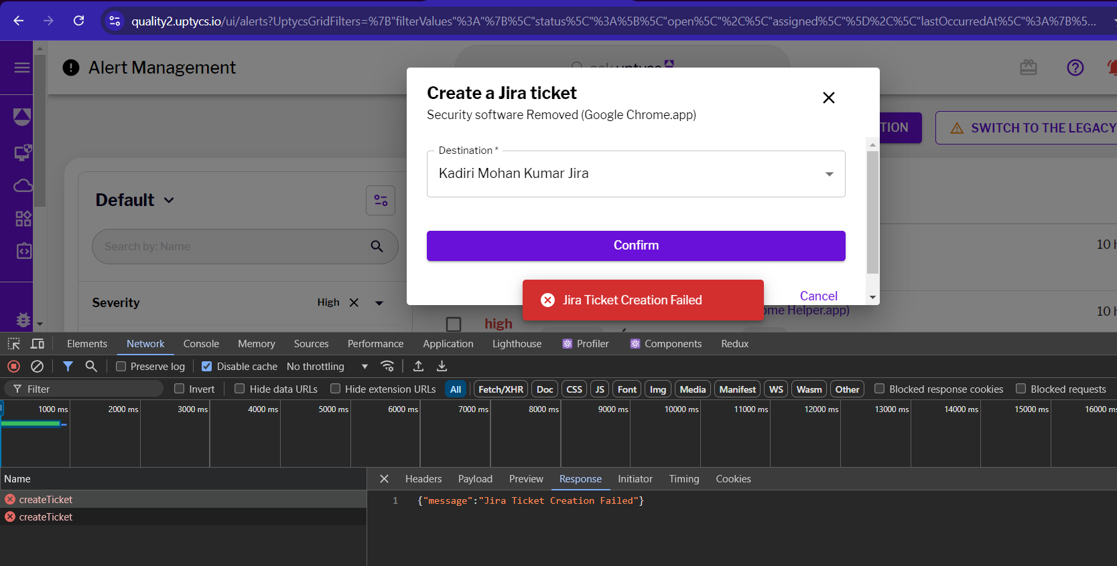Open the Headers tab of request

pos(423,479)
